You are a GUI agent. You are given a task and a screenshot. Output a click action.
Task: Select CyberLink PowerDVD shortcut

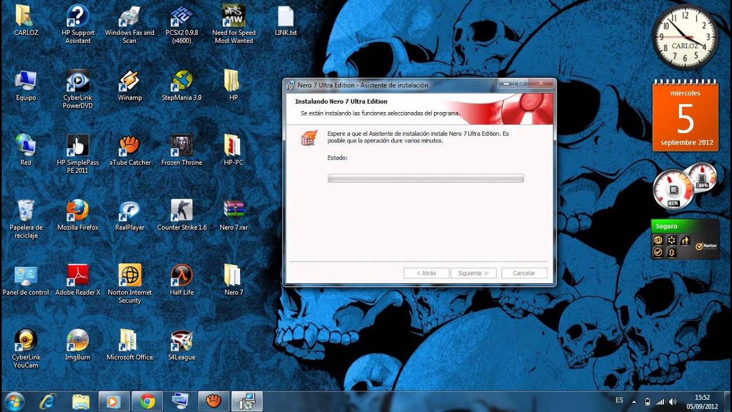tap(78, 89)
